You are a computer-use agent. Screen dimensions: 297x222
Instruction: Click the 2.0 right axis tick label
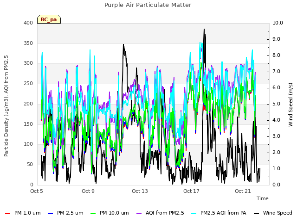pos(276,152)
